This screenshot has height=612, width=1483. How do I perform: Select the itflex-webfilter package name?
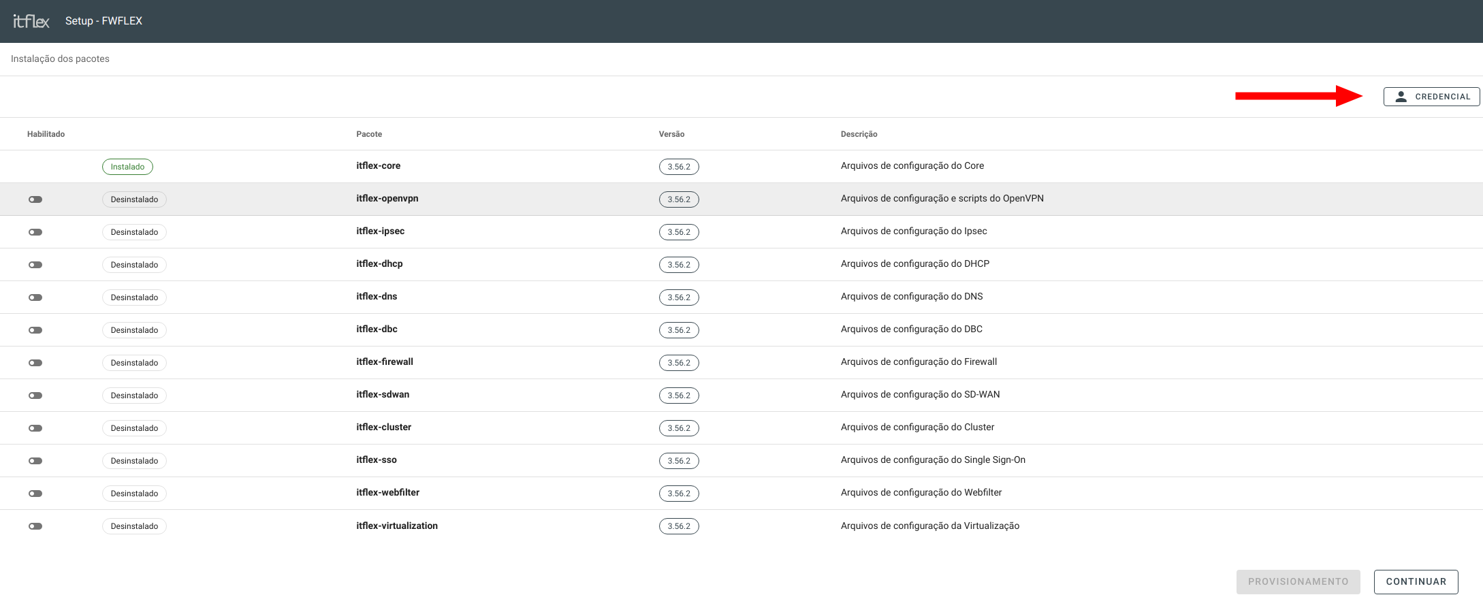pyautogui.click(x=387, y=492)
